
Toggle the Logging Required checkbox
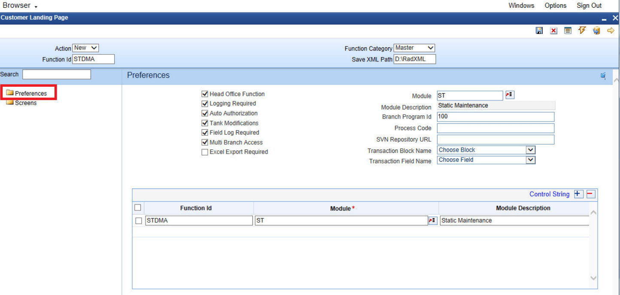(x=205, y=103)
